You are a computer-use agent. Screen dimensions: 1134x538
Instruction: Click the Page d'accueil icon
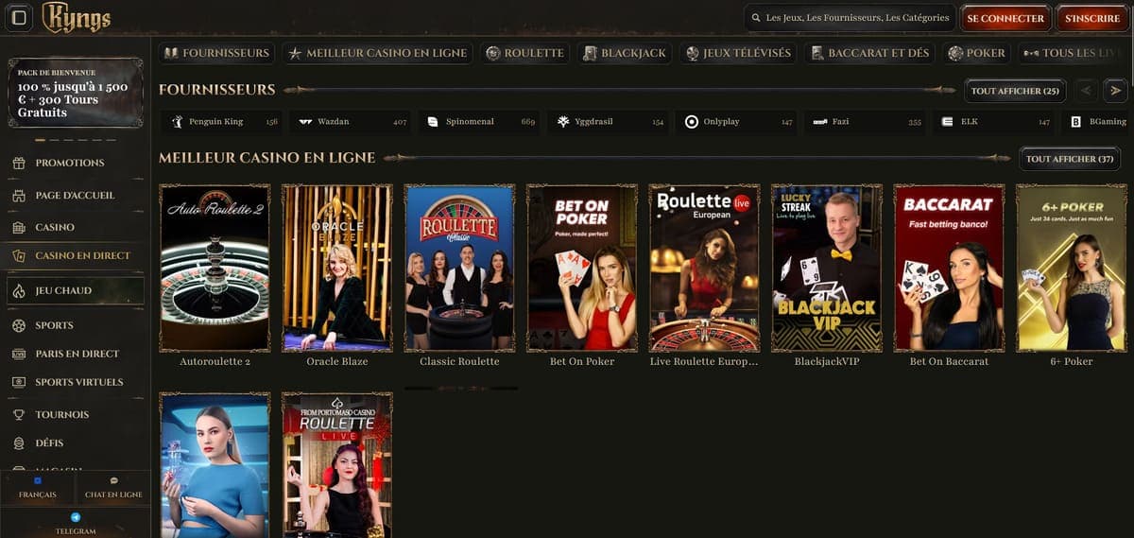tap(18, 196)
